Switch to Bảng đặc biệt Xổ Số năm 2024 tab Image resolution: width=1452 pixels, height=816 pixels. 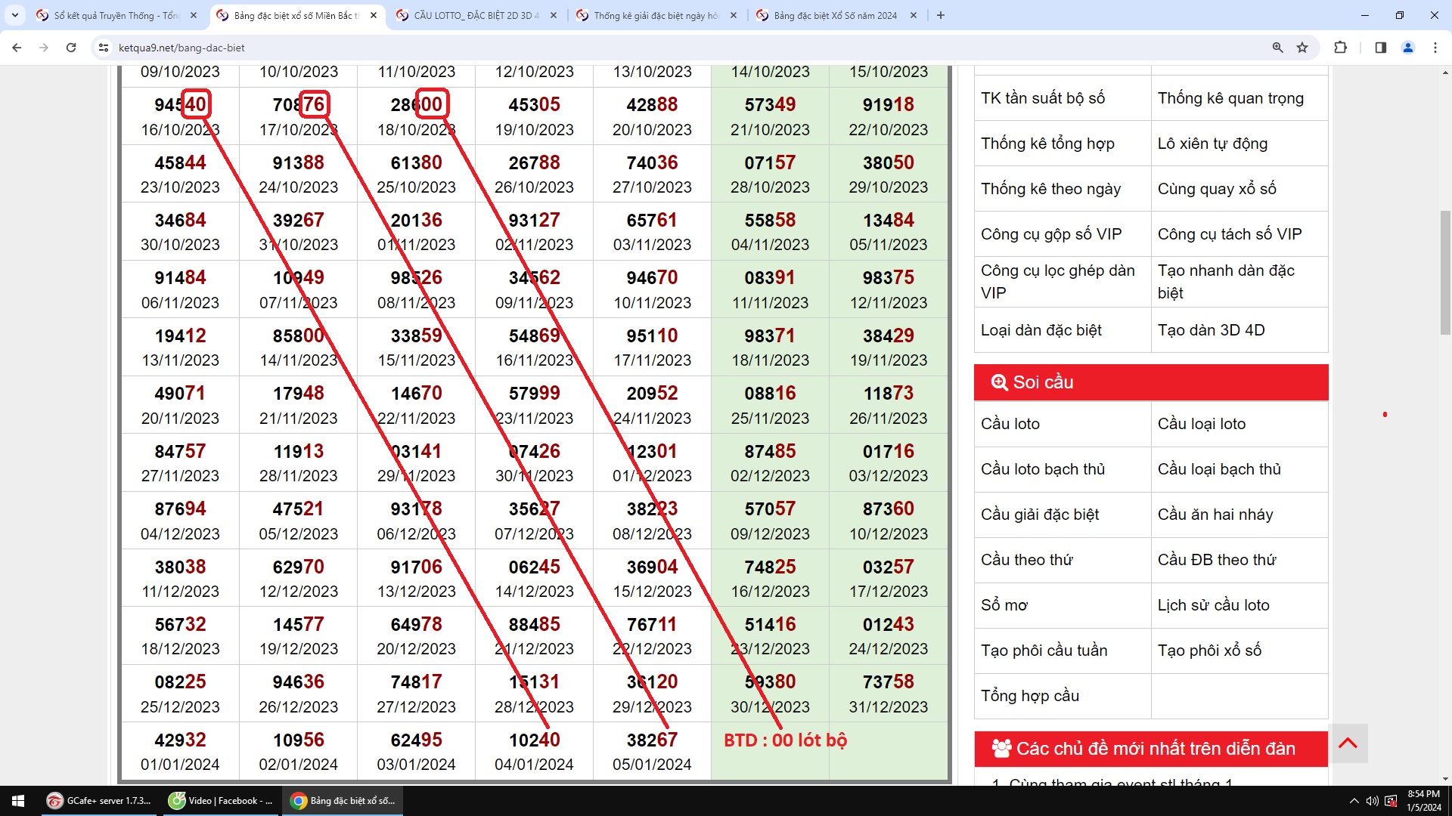tap(835, 15)
